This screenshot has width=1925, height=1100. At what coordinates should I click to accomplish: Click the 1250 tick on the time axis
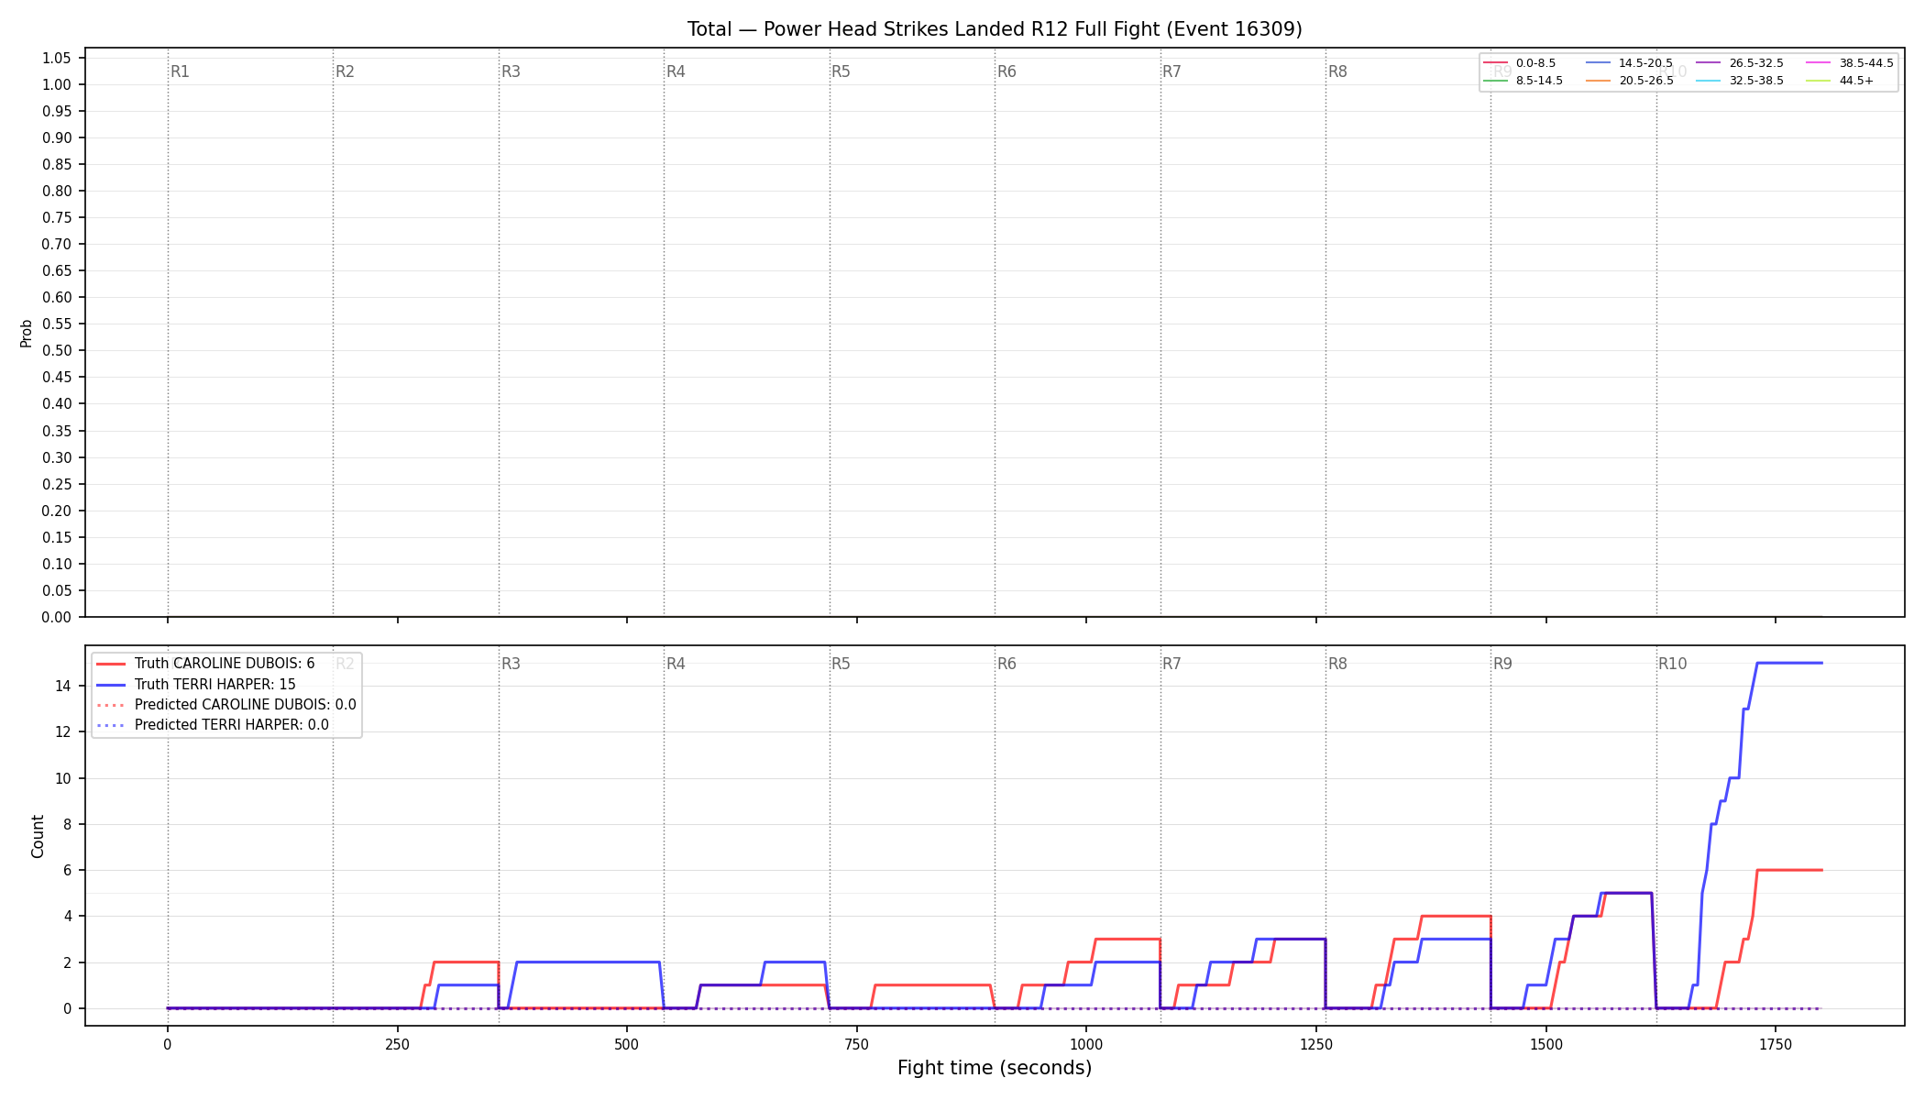point(1316,1044)
